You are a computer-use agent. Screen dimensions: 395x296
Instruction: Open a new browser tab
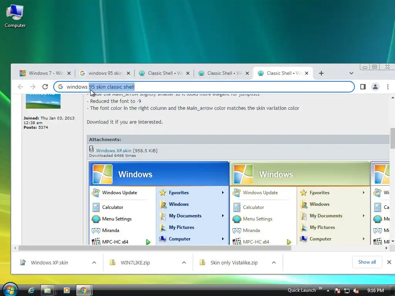pyautogui.click(x=321, y=73)
